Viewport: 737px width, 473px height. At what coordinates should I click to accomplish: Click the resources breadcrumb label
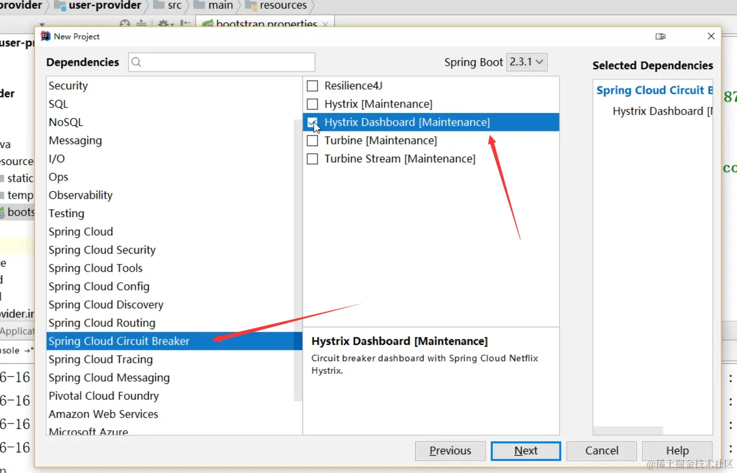point(283,5)
